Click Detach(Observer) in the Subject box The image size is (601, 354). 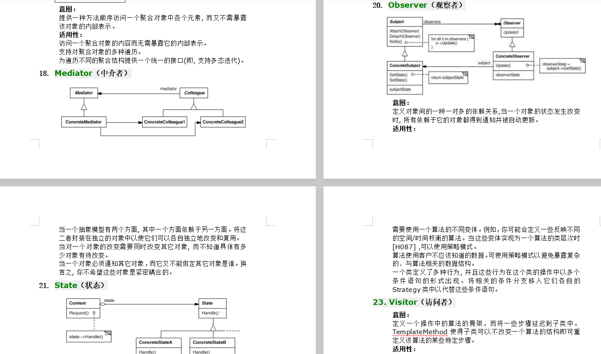click(405, 36)
